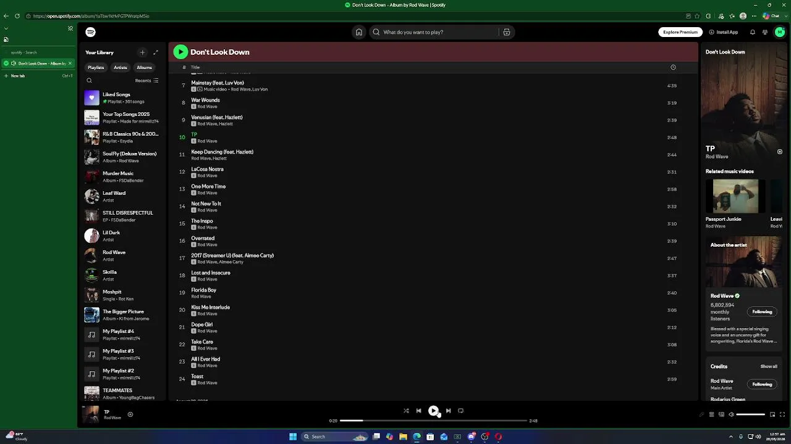The image size is (791, 444).
Task: Click the plus icon in Your Library
Action: [142, 52]
